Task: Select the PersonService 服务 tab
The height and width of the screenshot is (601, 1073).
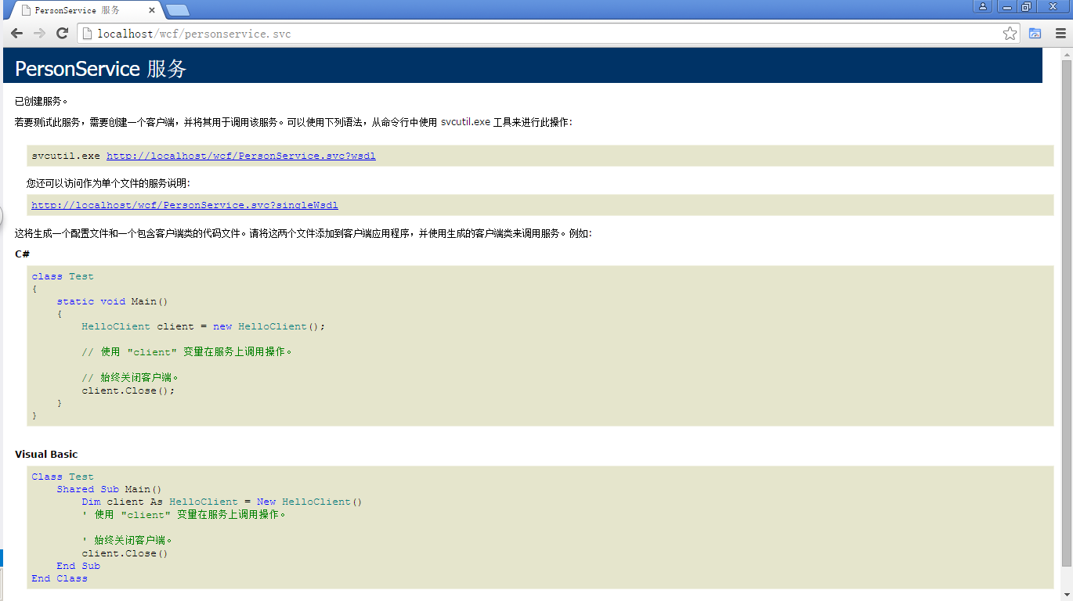Action: (x=78, y=10)
